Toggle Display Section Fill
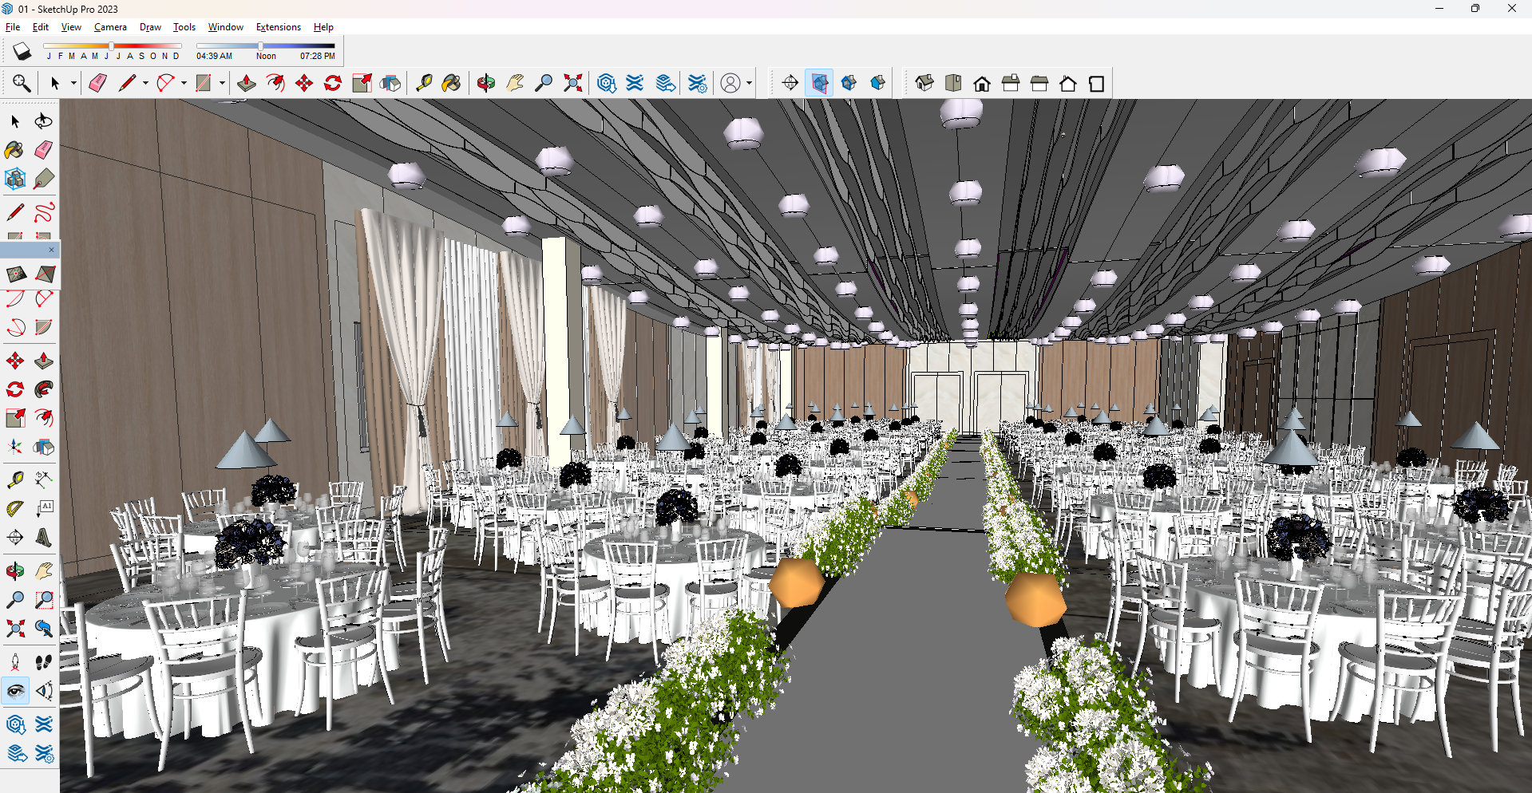1532x793 pixels. coord(877,83)
